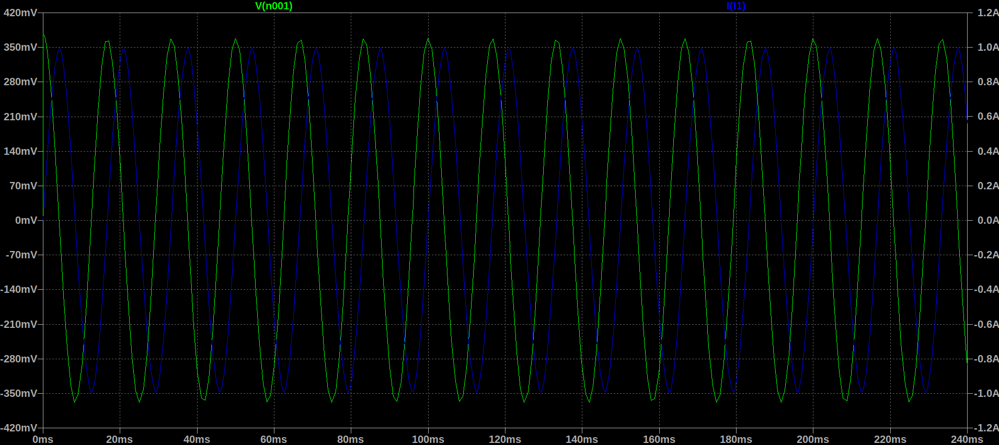Click the -1.0A current axis label
Screen dimensions: 999x445
click(x=986, y=393)
